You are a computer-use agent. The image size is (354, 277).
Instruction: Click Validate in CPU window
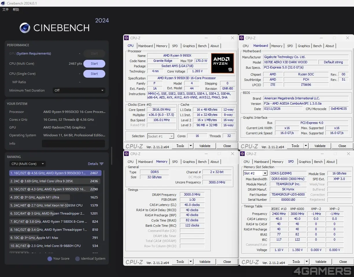[205, 146]
